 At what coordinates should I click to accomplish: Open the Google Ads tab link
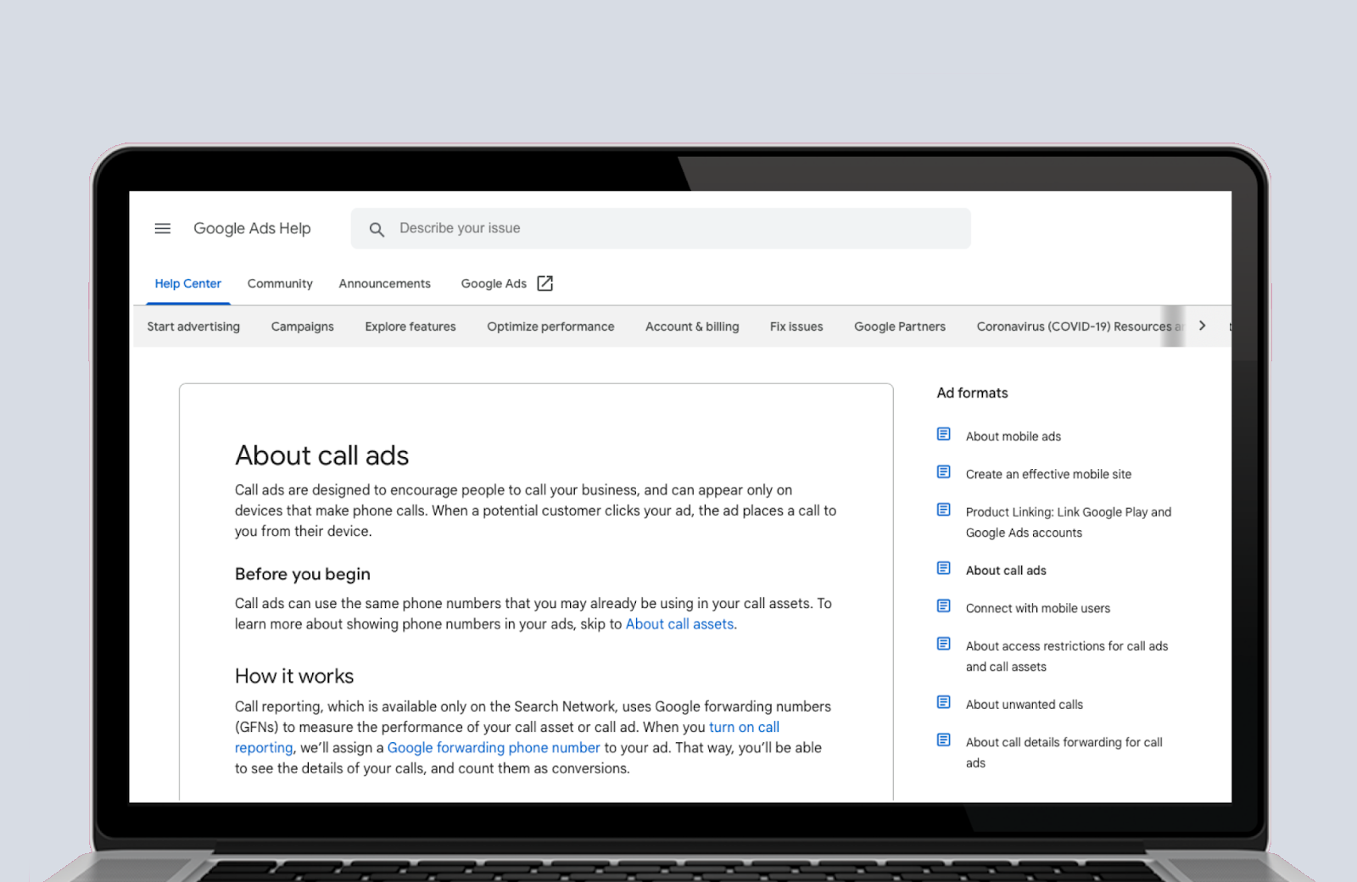[494, 283]
